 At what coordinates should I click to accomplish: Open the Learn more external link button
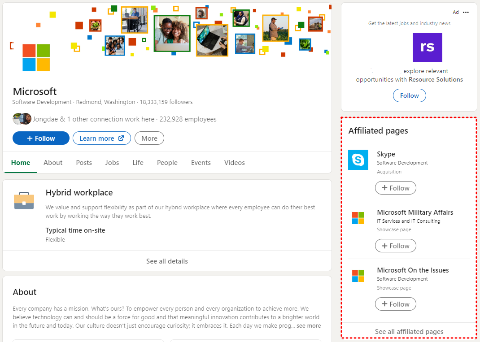click(x=102, y=138)
